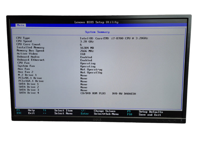The height and width of the screenshot is (160, 213).
Task: Click the Enter Select Sub-Menu hint
Action: pos(100,114)
